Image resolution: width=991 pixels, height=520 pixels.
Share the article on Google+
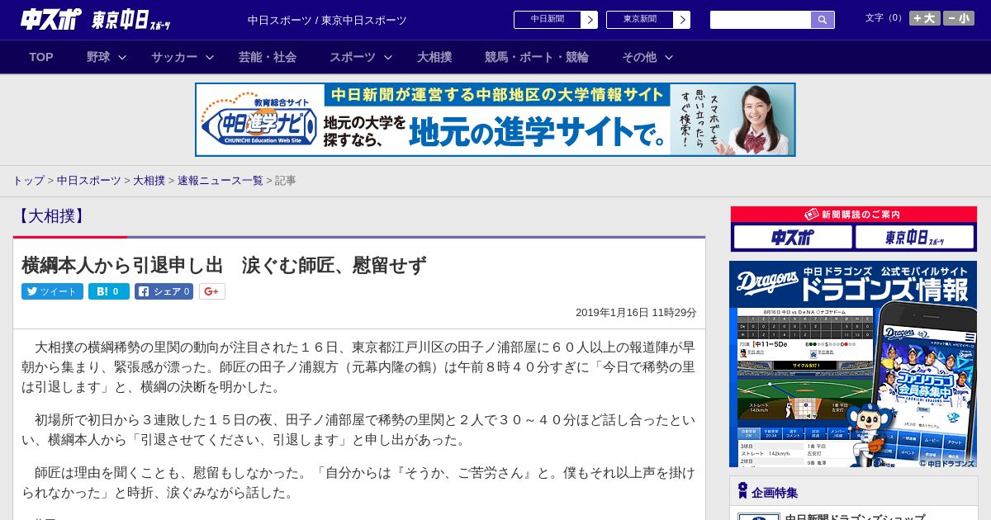pos(212,291)
